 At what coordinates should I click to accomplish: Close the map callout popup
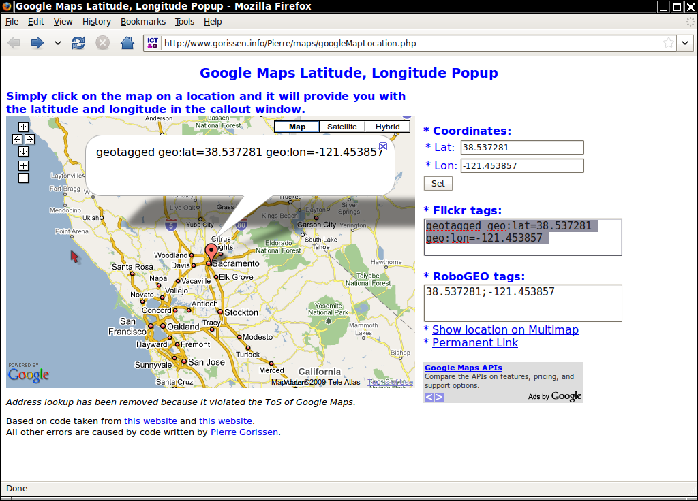pos(383,146)
